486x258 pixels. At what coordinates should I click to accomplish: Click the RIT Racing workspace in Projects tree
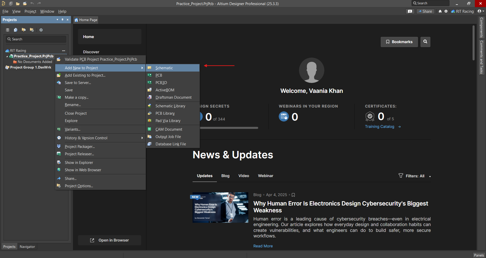tap(18, 50)
